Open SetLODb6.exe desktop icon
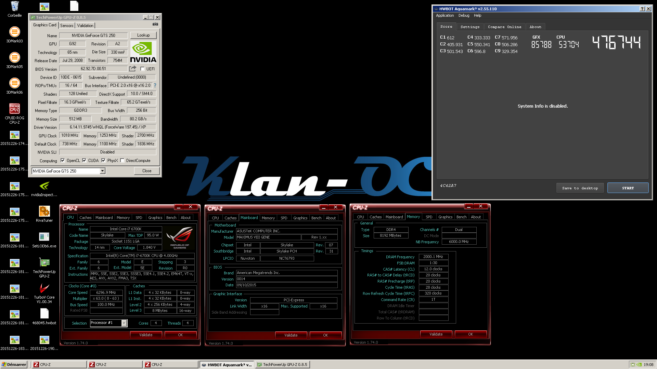 pos(44,240)
